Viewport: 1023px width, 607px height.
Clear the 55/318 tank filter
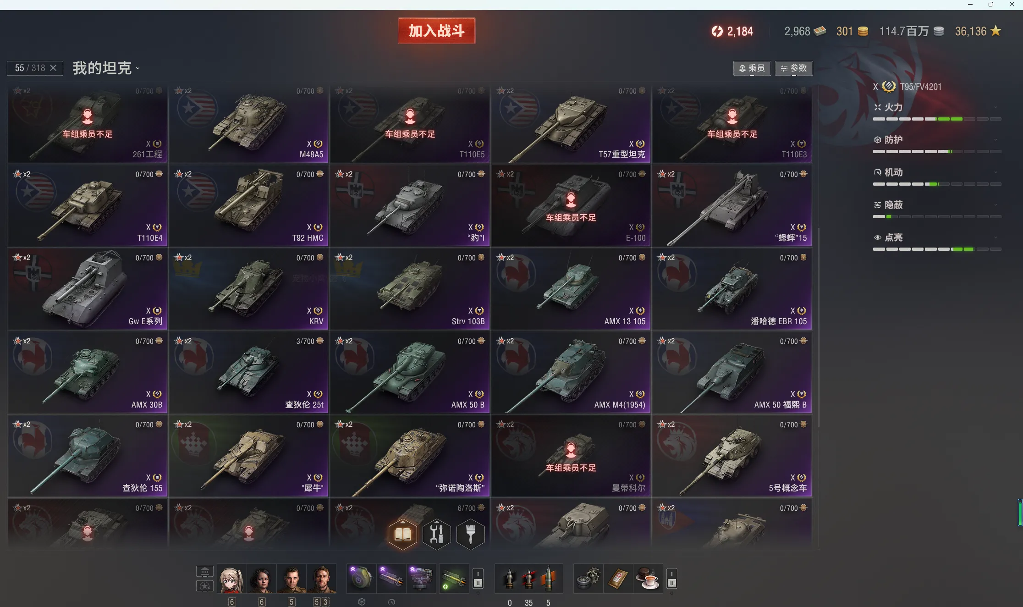tap(53, 68)
